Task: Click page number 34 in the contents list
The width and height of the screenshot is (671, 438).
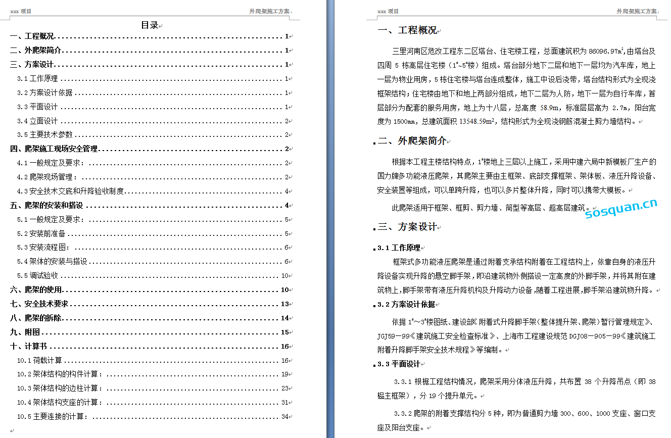Action: click(285, 417)
